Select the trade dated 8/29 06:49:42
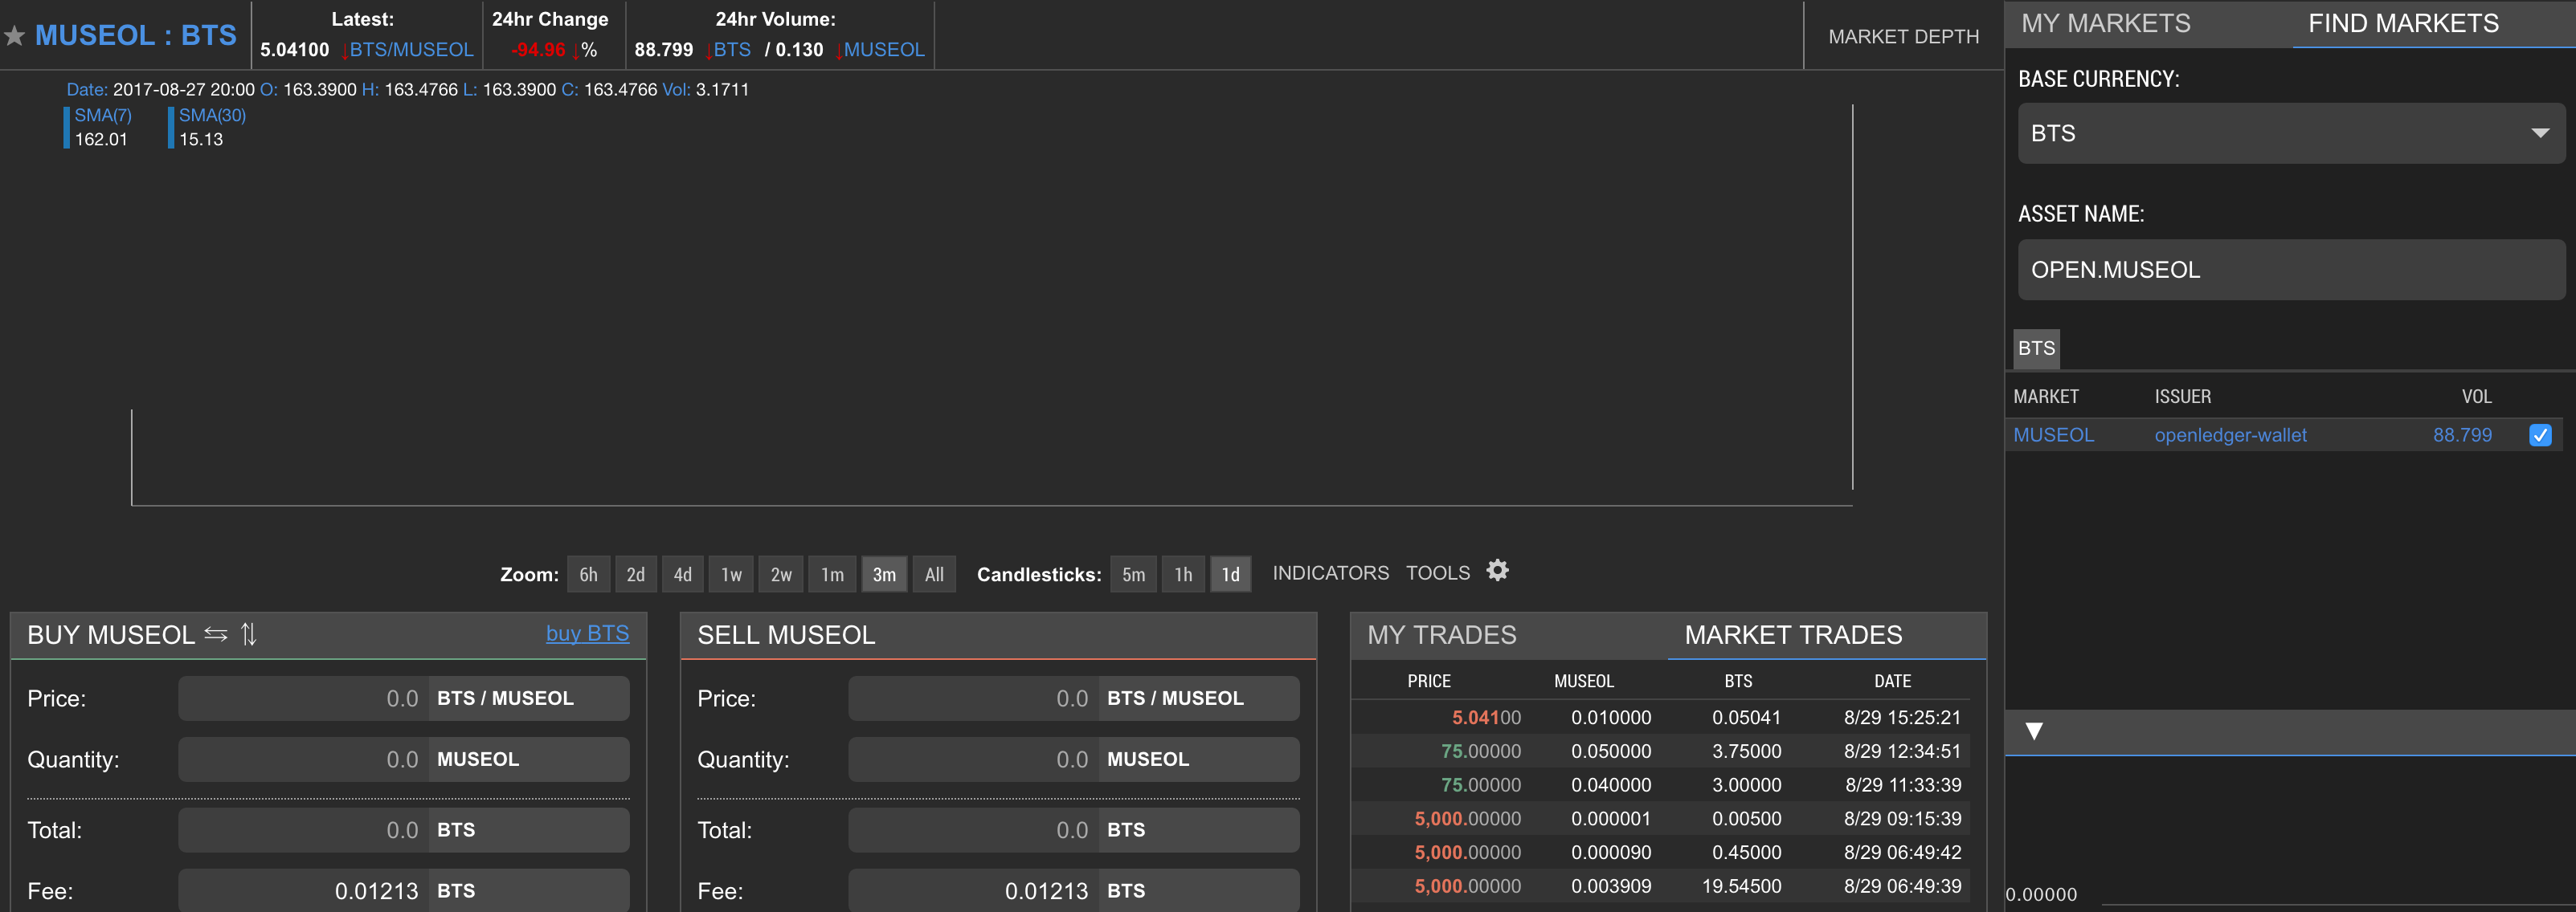The width and height of the screenshot is (2576, 912). [1660, 853]
